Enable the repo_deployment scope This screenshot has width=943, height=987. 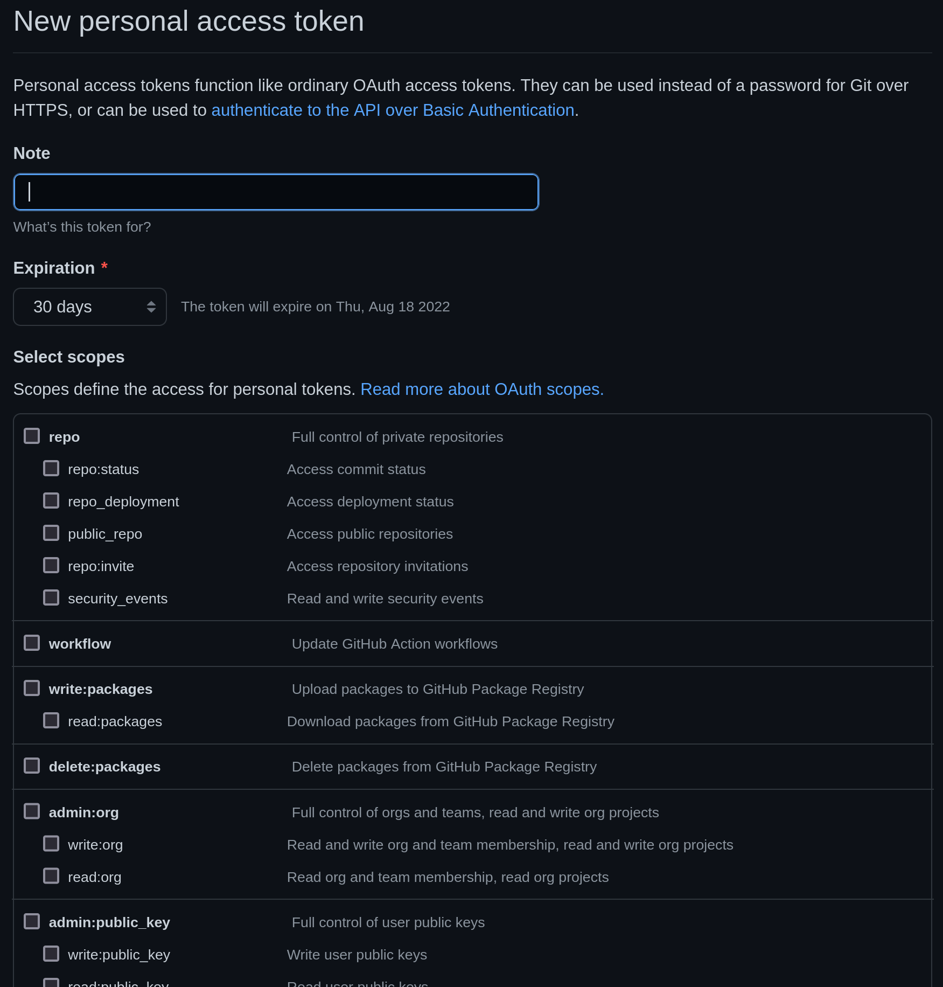51,500
